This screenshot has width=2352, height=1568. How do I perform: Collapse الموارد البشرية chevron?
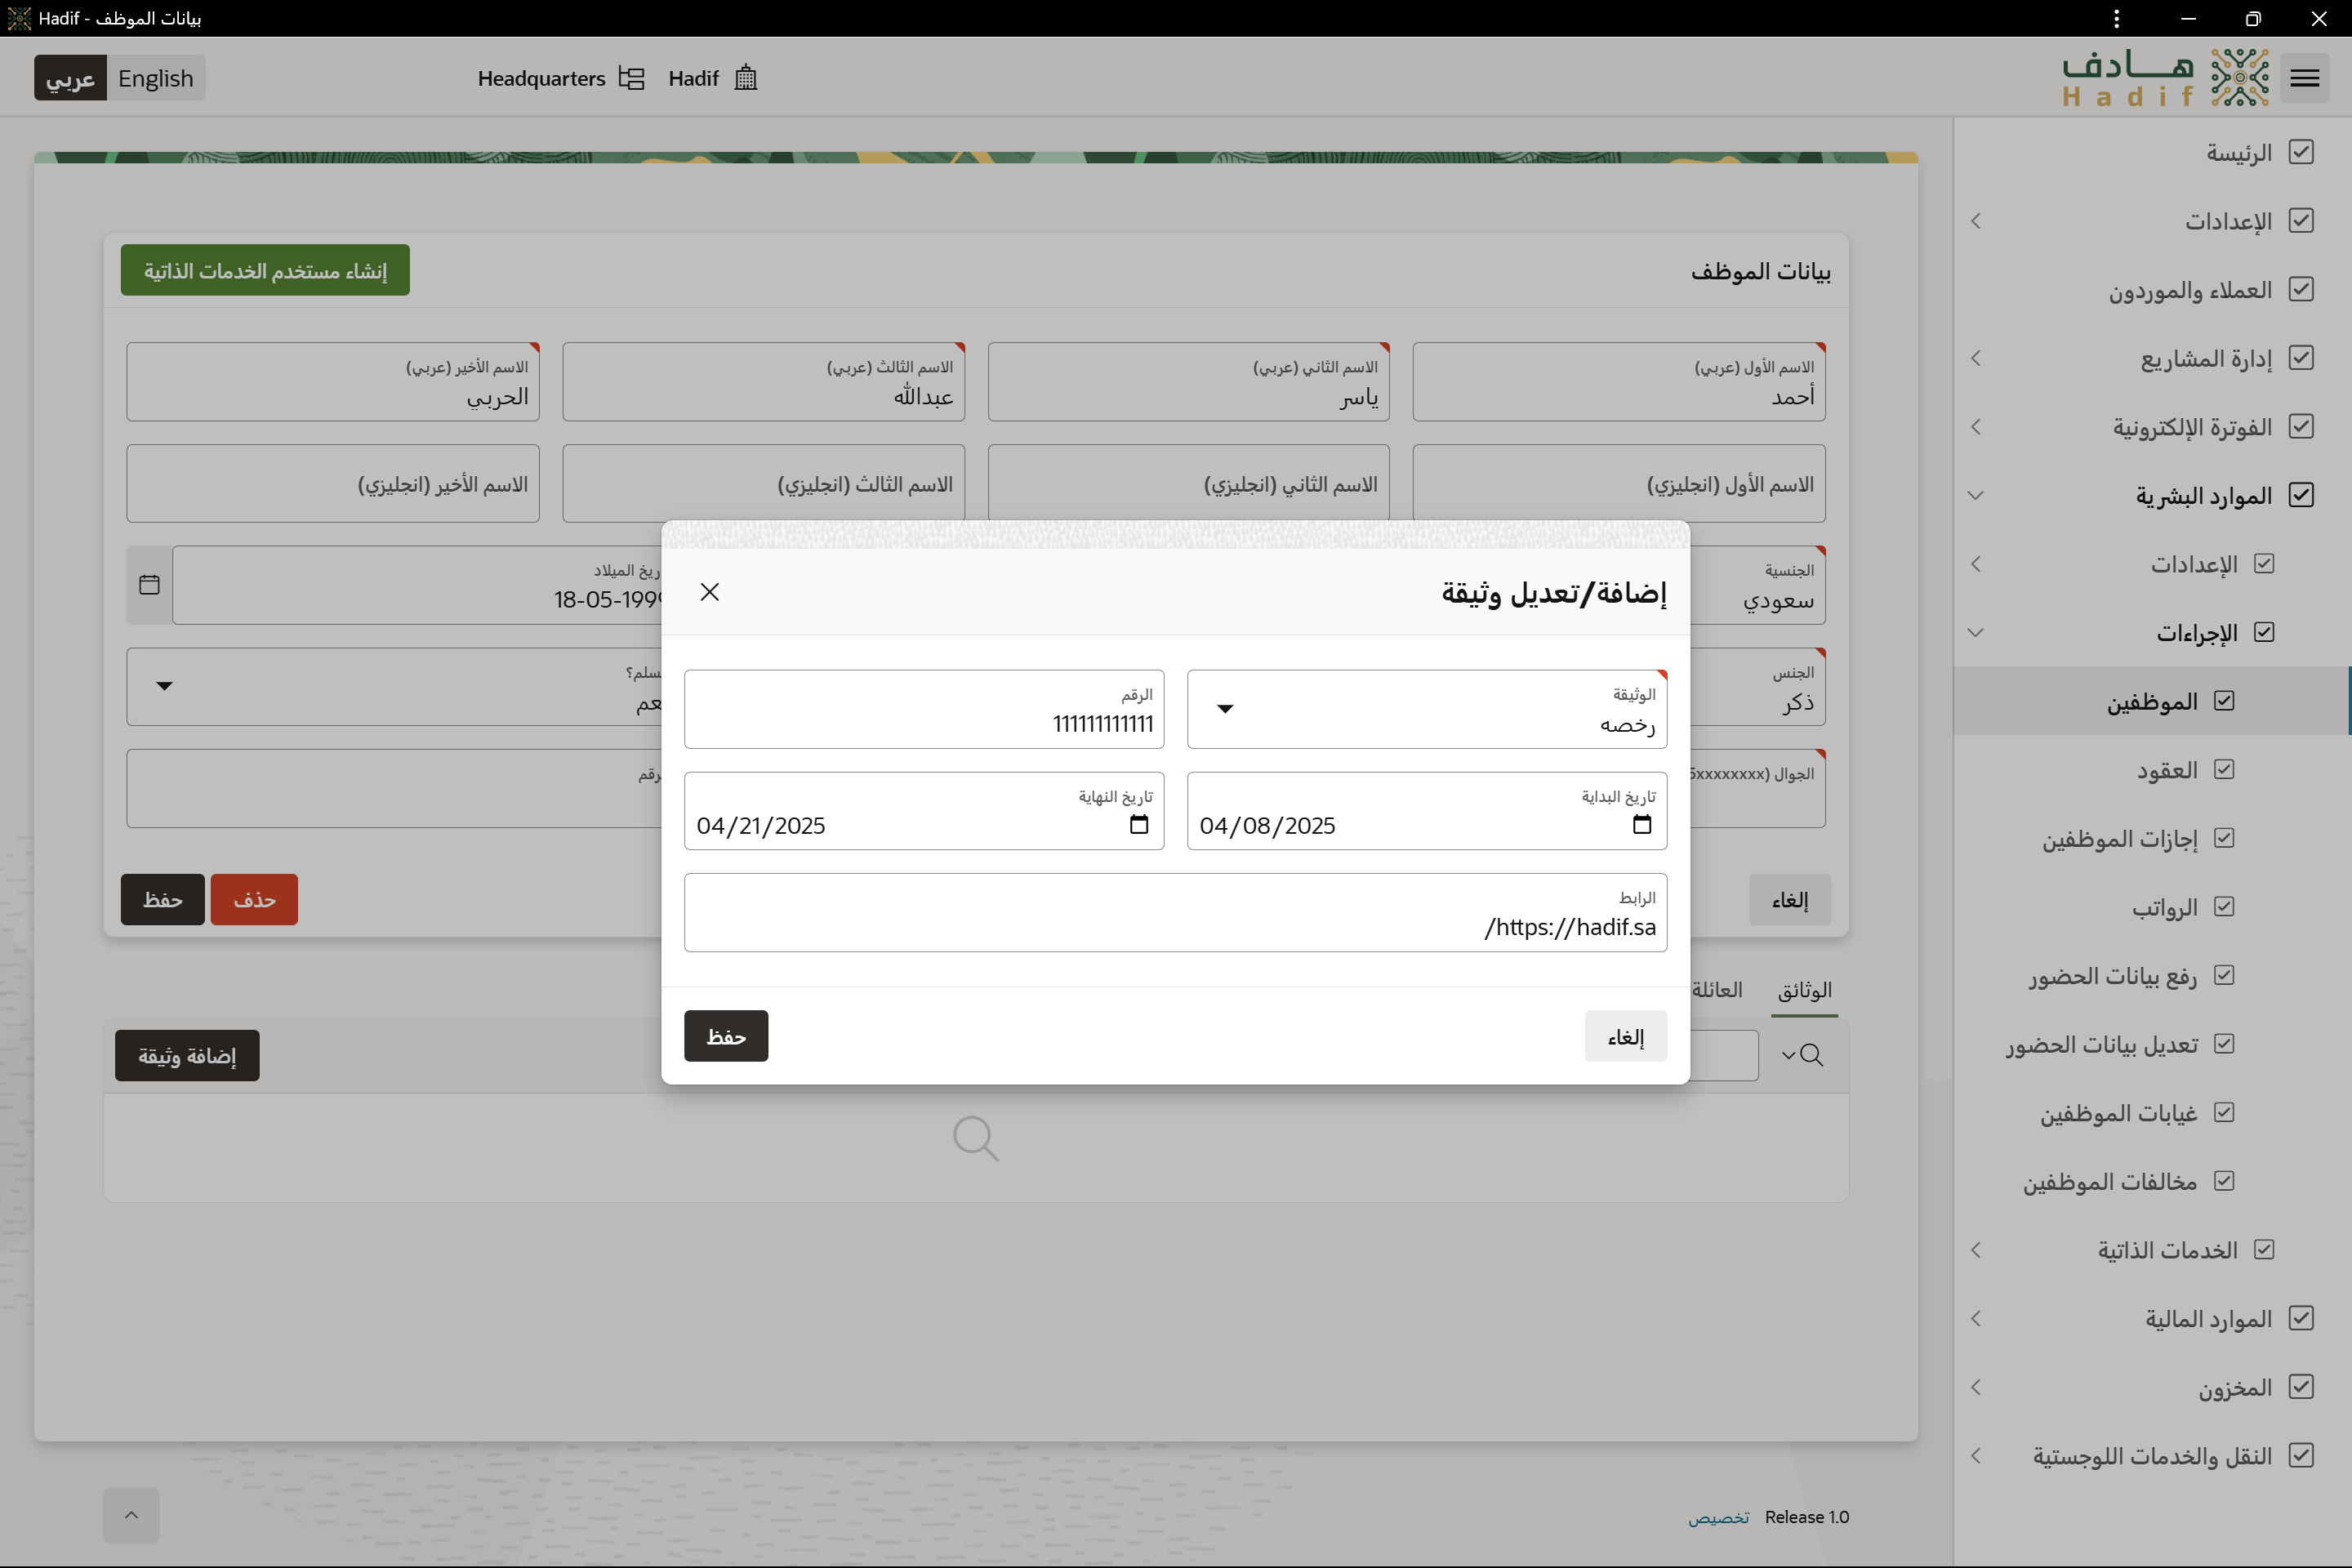point(1975,495)
